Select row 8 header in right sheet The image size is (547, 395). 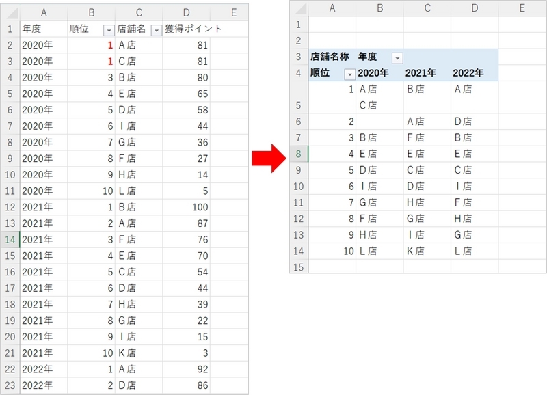[x=299, y=154]
